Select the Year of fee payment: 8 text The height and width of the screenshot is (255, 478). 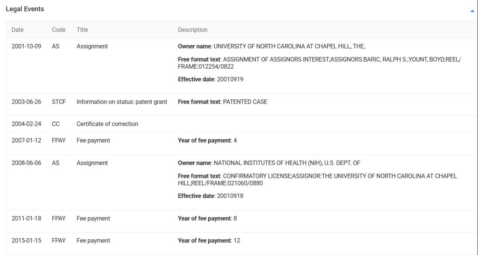[207, 219]
